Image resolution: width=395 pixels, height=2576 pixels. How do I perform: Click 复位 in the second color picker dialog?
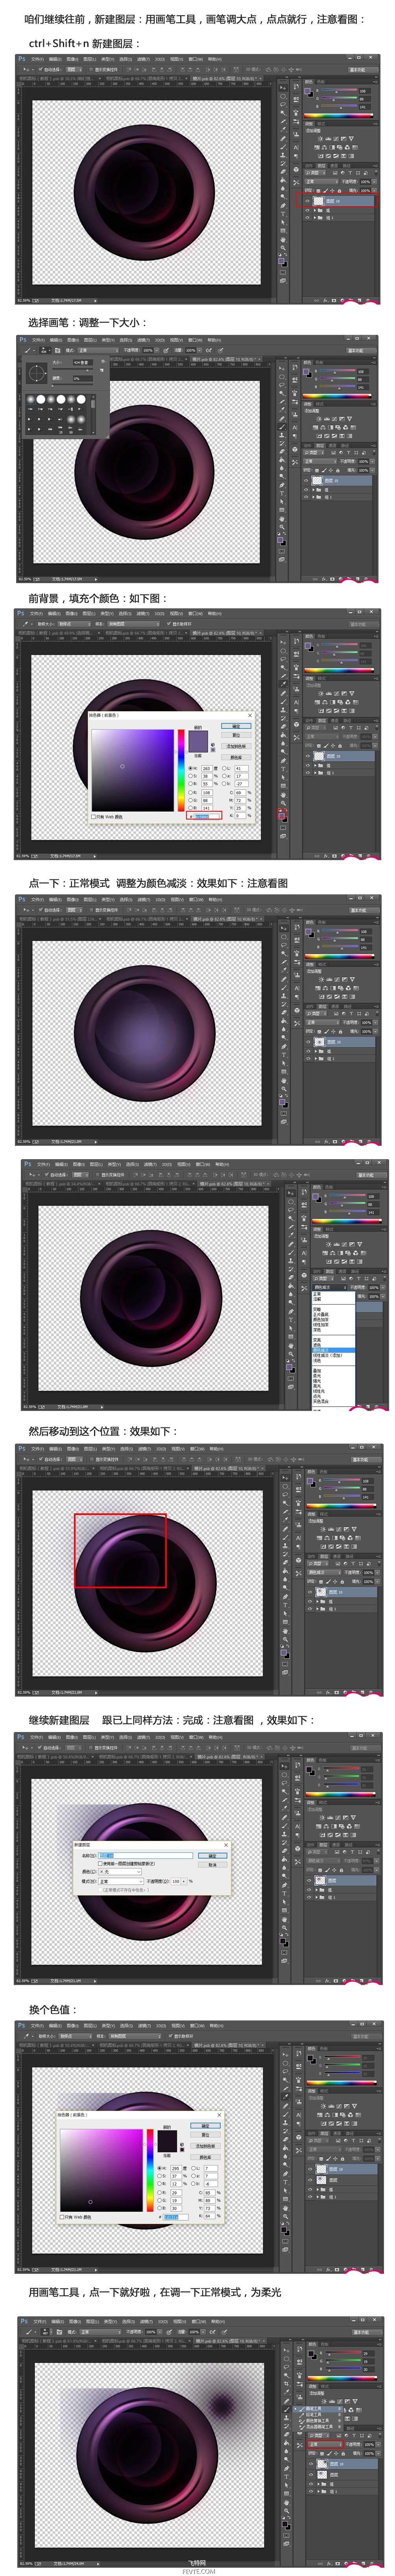coord(205,2135)
